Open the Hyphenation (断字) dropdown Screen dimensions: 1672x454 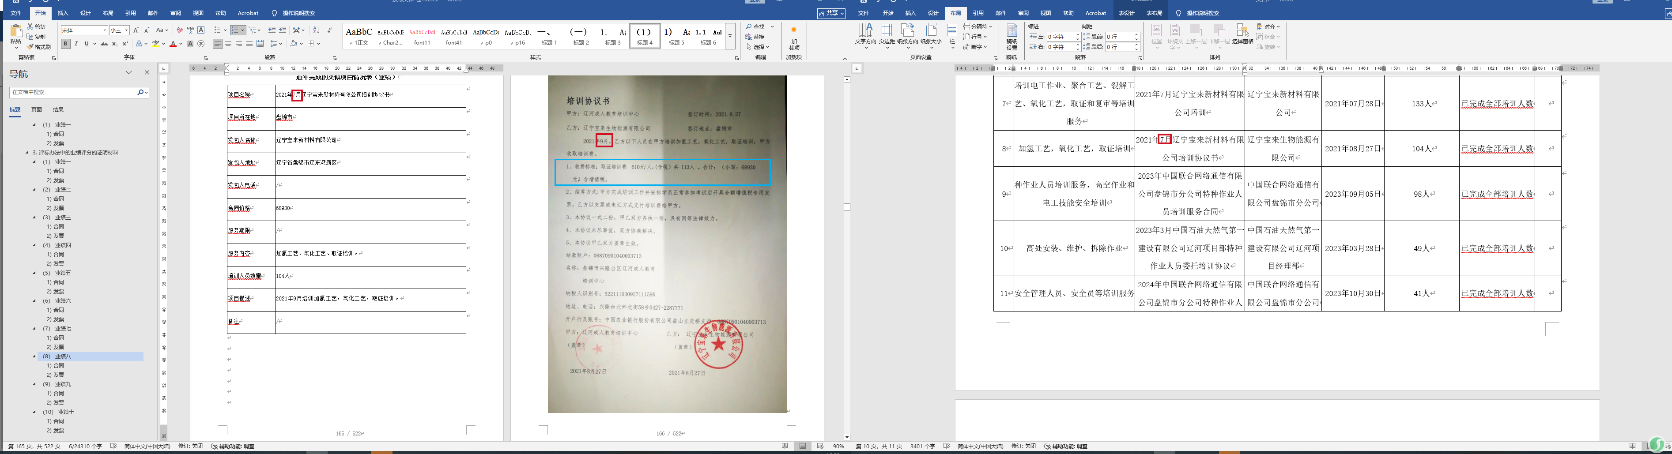pos(975,47)
